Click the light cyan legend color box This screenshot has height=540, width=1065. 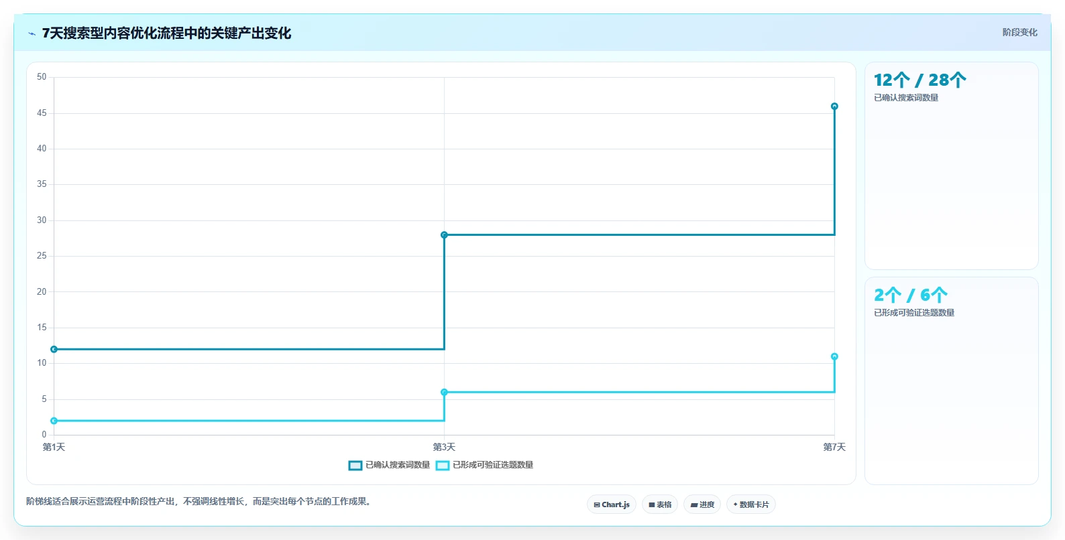point(443,466)
